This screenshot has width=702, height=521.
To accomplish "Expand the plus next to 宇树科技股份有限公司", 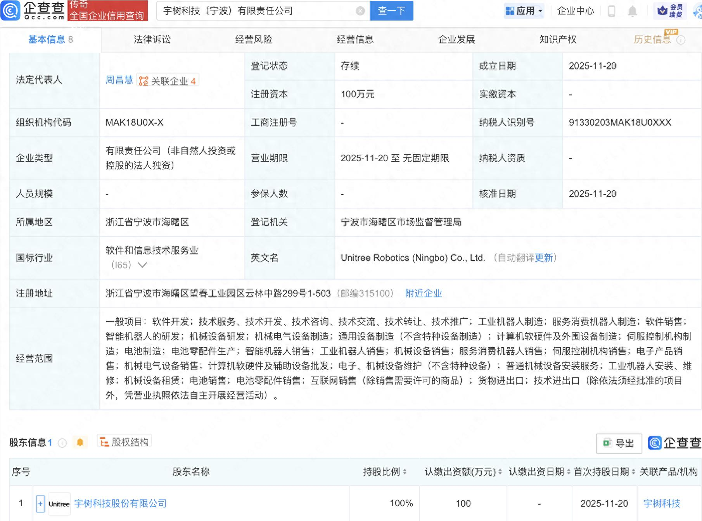I will point(40,503).
